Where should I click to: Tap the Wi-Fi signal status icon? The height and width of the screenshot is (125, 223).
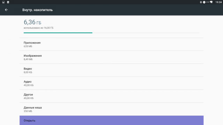pyautogui.click(x=212, y=2)
